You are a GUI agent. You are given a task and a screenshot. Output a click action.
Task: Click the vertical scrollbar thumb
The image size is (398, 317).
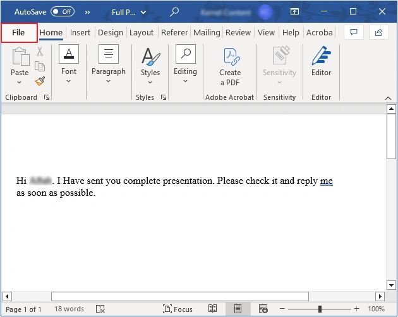click(x=391, y=136)
